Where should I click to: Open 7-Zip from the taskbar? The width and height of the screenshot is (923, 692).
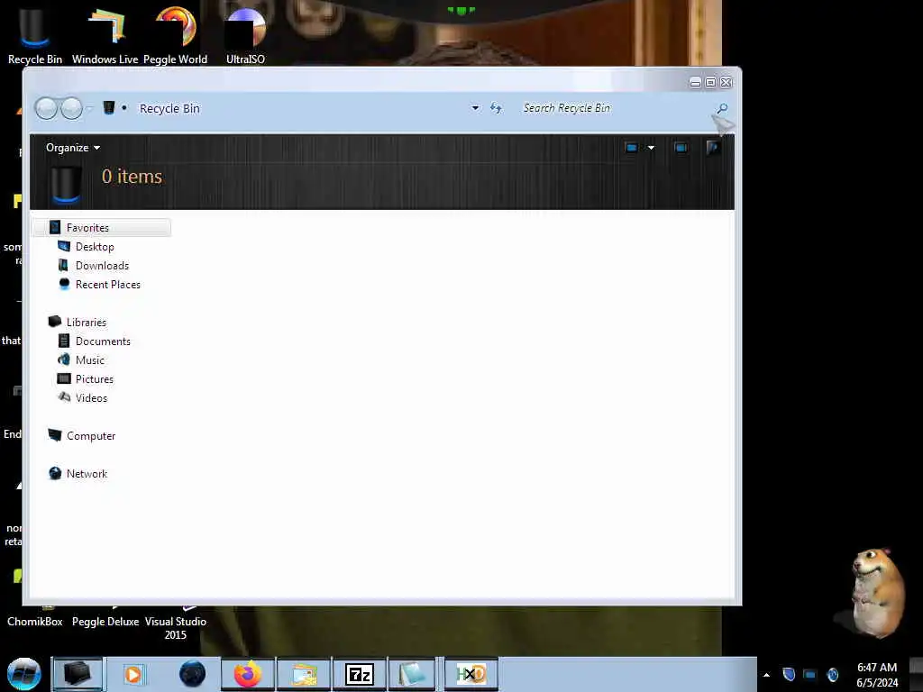point(360,674)
